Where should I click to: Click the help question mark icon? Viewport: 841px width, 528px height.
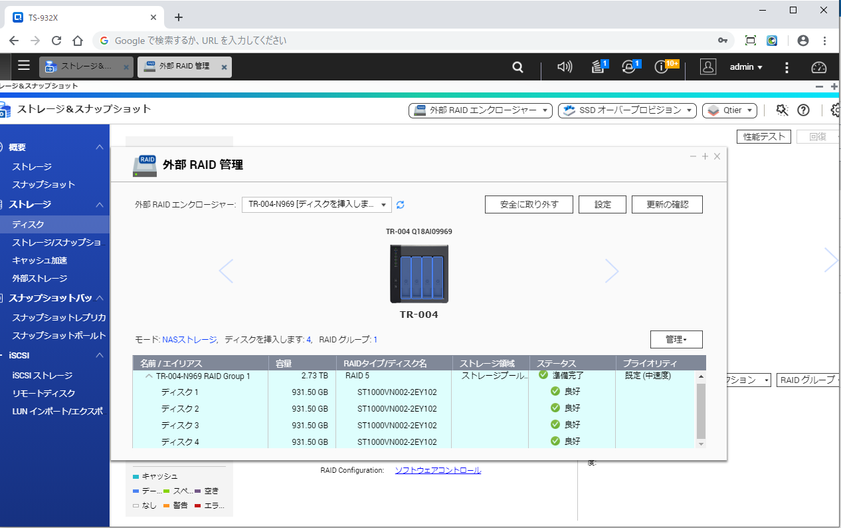pos(803,110)
